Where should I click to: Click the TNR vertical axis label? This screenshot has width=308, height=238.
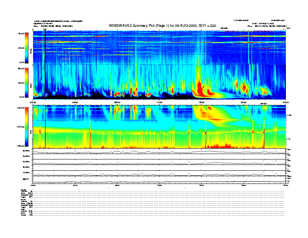[31, 133]
